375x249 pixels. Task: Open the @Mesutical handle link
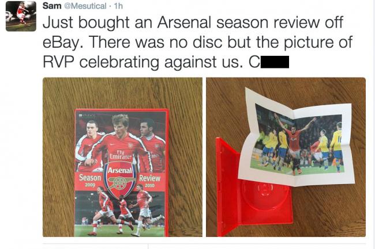pos(85,6)
